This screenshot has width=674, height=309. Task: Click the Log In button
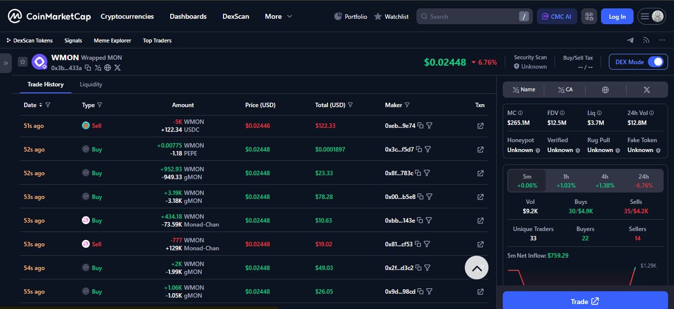[617, 16]
